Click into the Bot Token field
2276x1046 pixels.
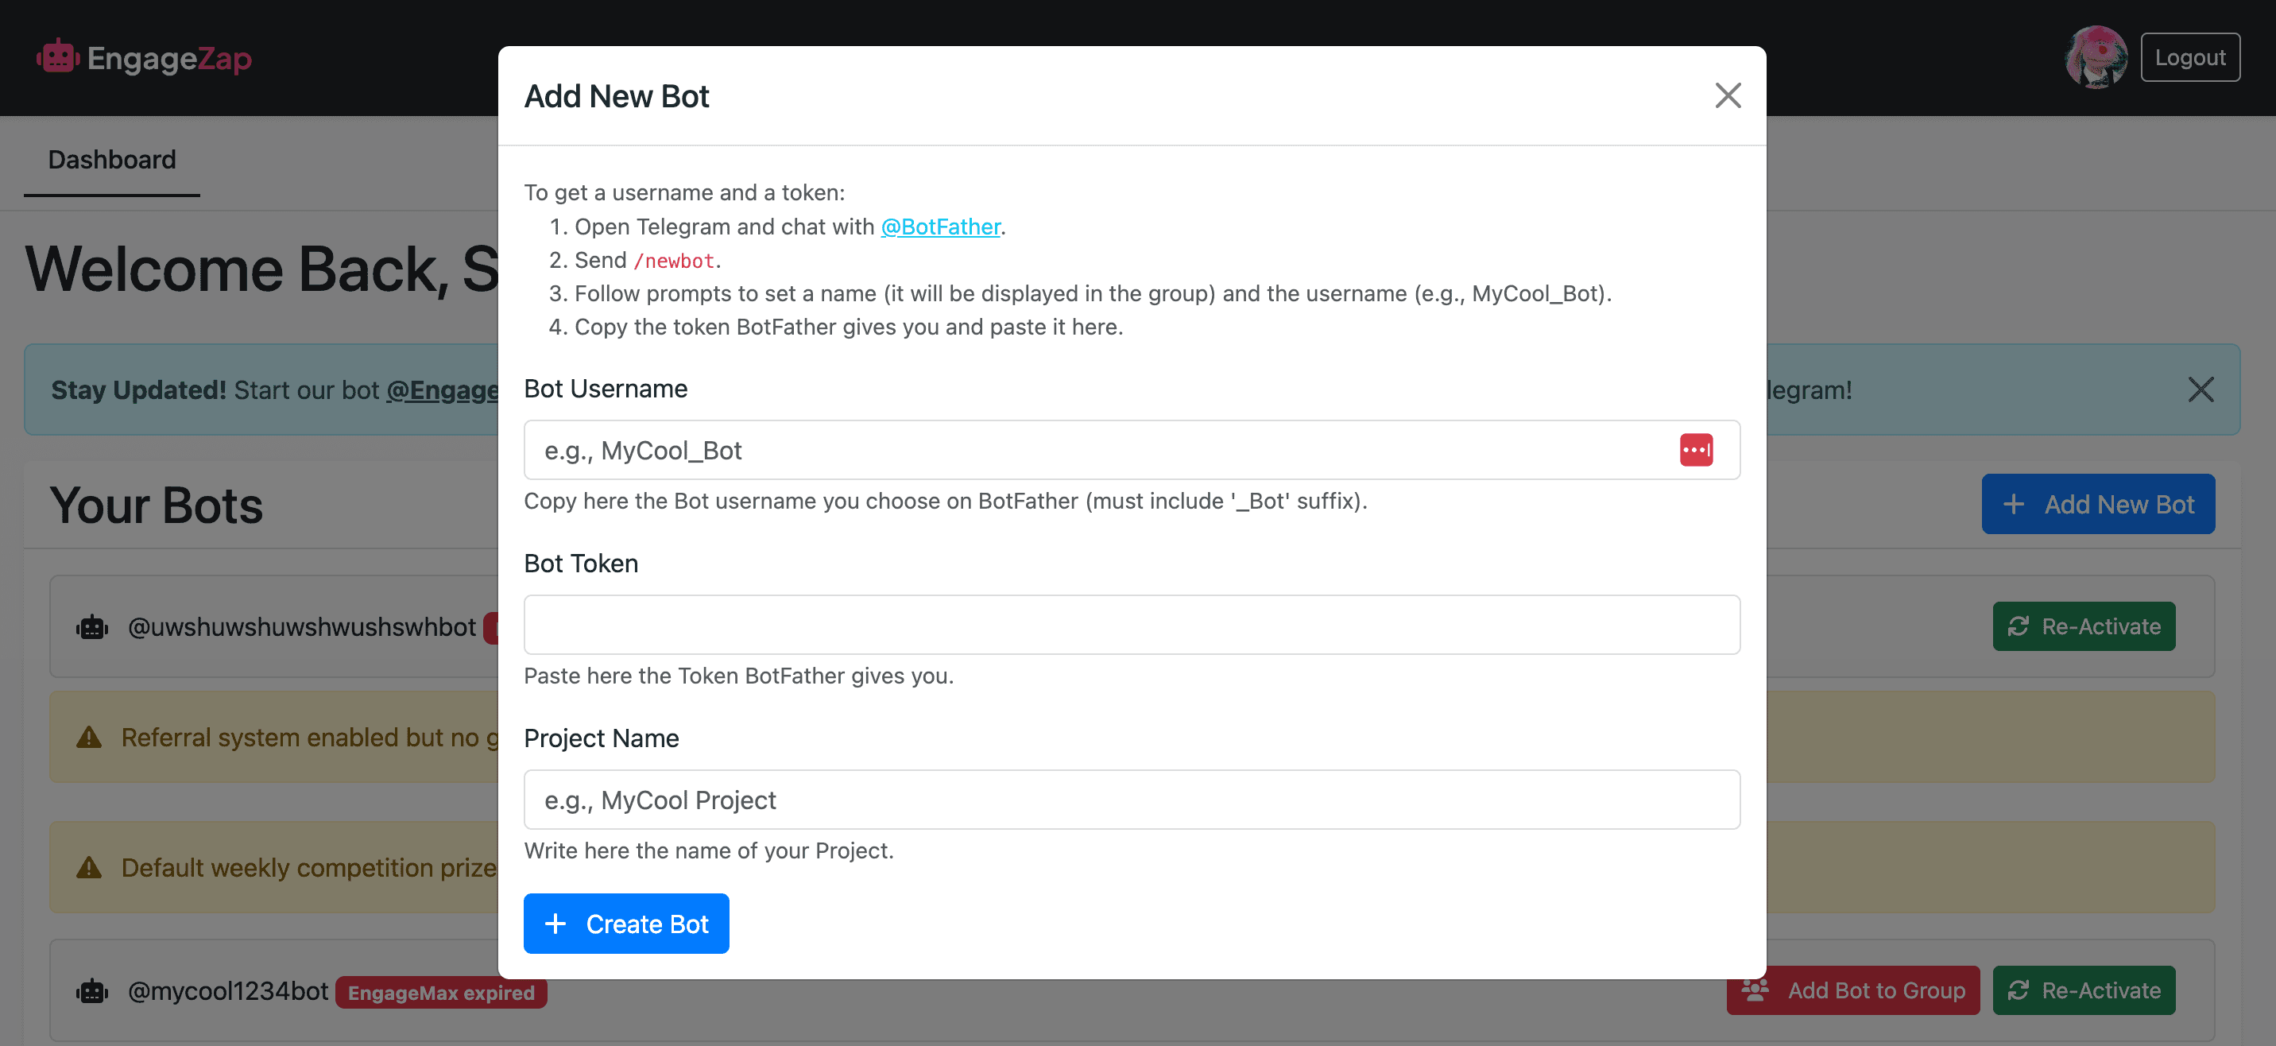(1131, 625)
